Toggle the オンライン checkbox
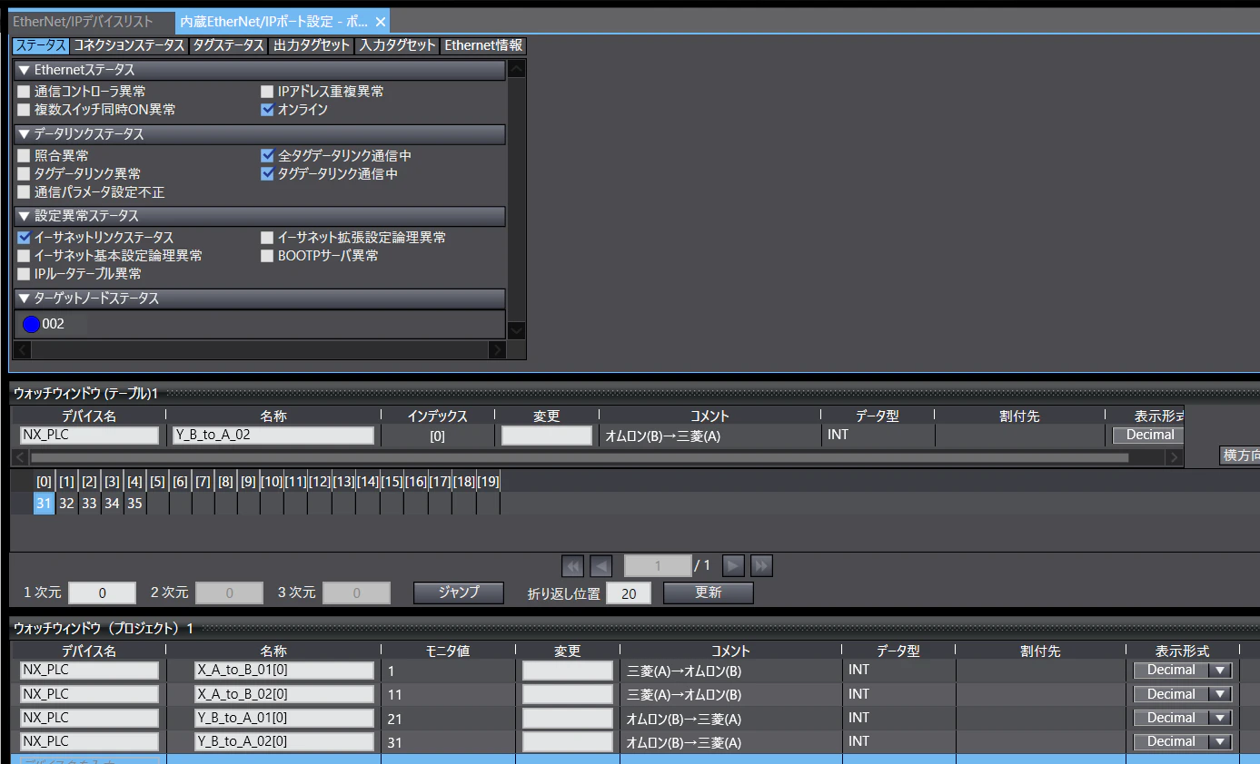Viewport: 1260px width, 764px height. 267,110
